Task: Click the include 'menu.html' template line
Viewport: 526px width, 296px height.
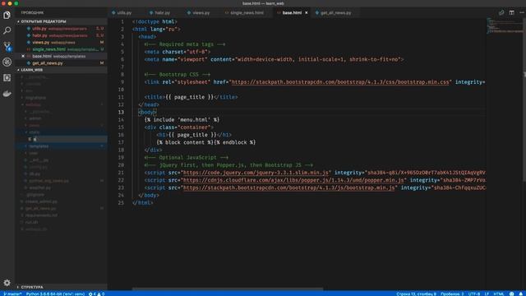Action: [x=182, y=119]
